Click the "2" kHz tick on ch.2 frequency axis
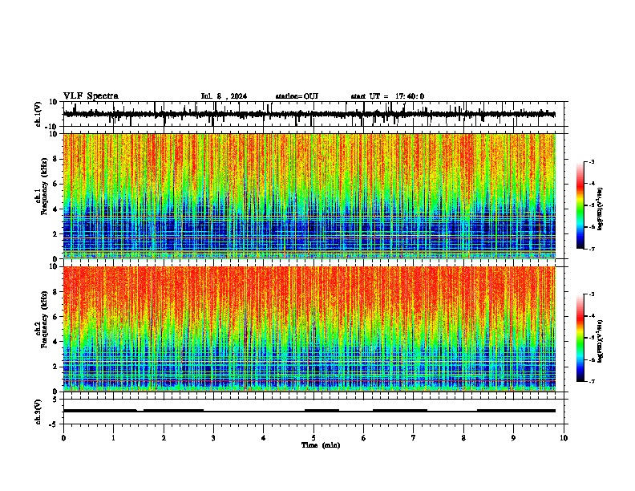Image resolution: width=635 pixels, height=491 pixels. point(55,367)
